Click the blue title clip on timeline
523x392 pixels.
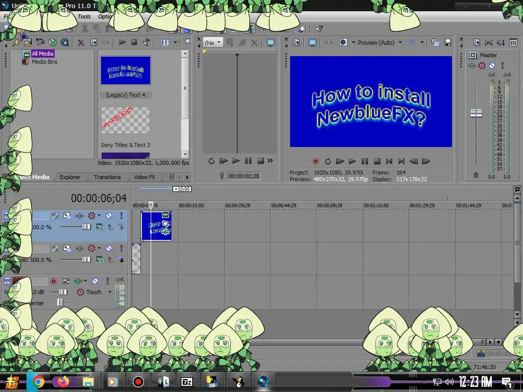coord(156,226)
